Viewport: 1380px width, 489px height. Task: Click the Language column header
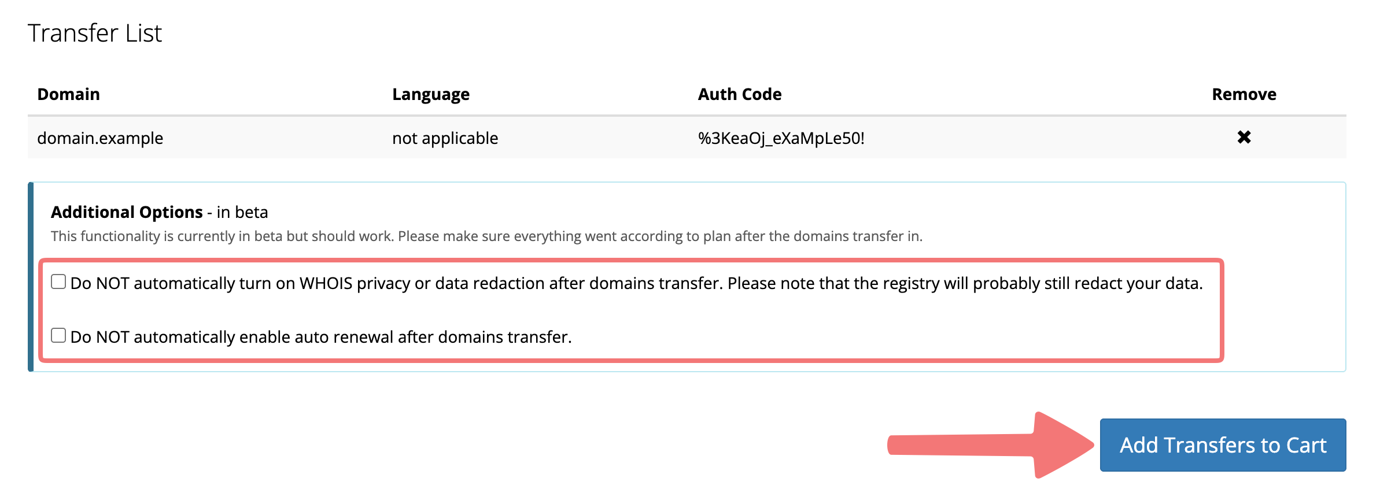(x=430, y=94)
